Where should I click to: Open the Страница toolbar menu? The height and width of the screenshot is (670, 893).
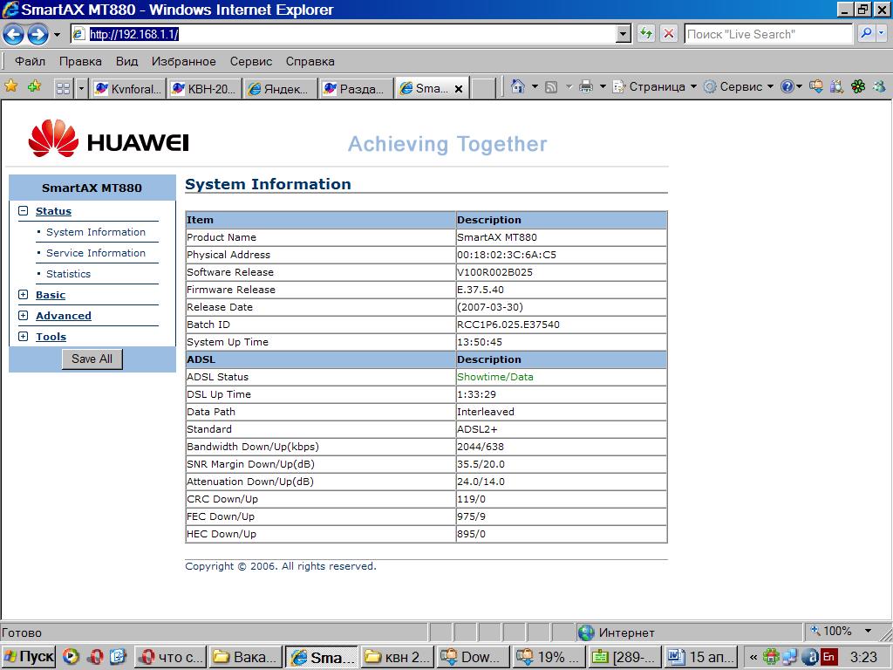(654, 86)
